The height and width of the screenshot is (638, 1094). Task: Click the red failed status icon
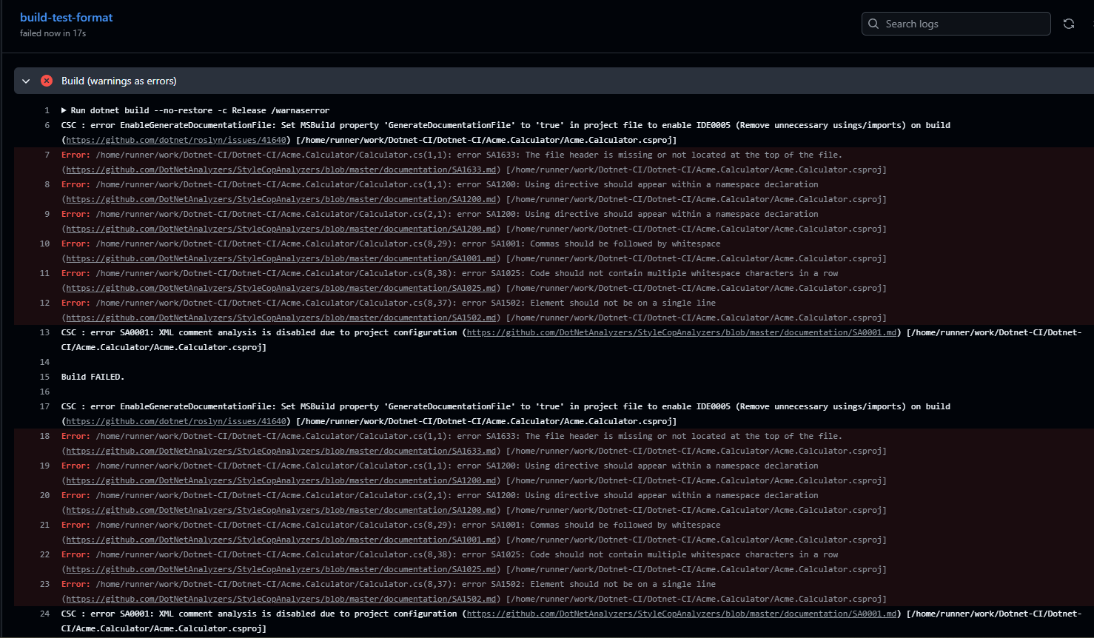point(47,81)
